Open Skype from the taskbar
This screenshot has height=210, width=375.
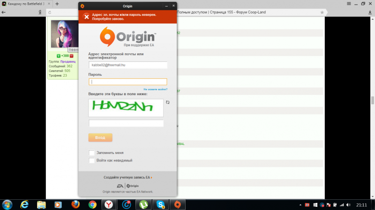160,205
